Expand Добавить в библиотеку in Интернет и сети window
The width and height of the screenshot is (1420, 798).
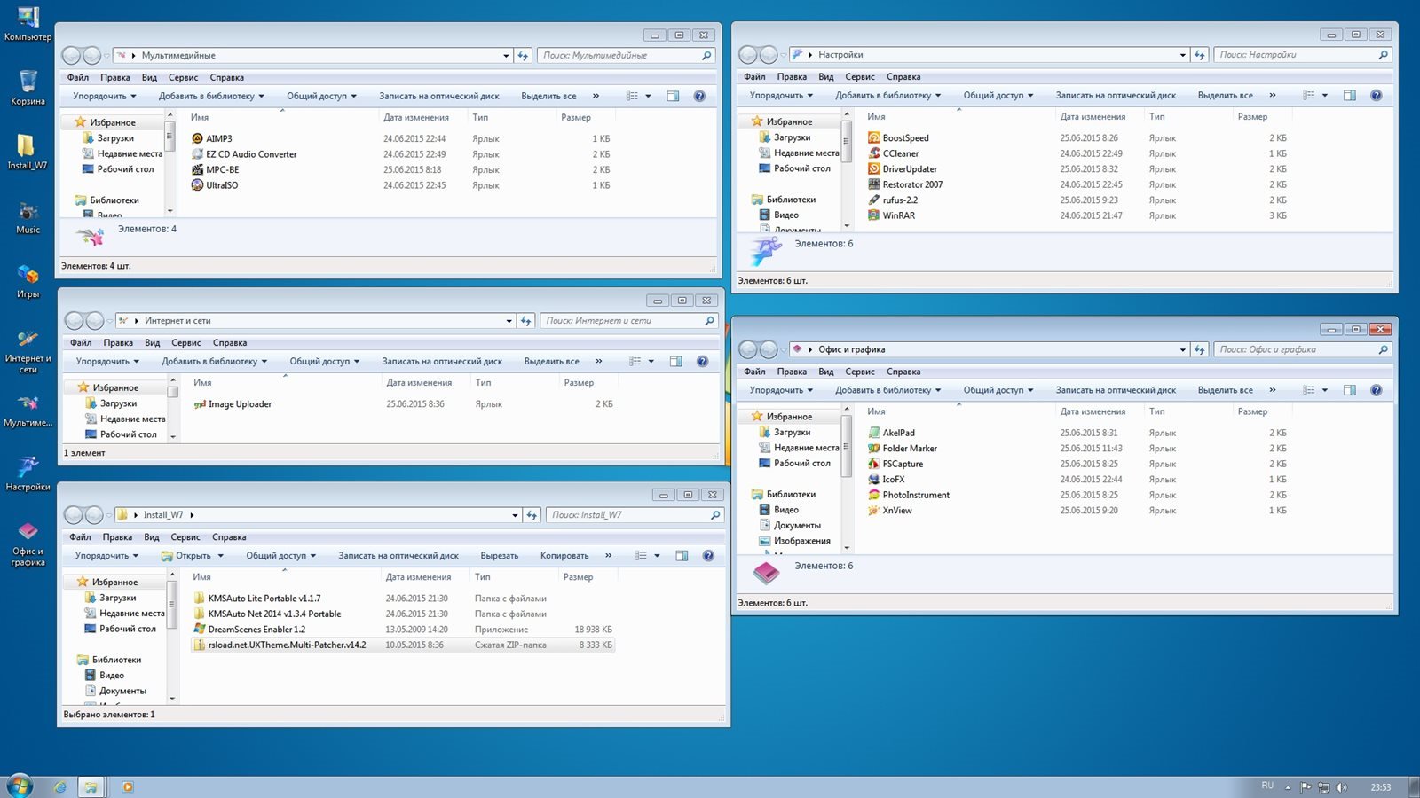(x=214, y=361)
